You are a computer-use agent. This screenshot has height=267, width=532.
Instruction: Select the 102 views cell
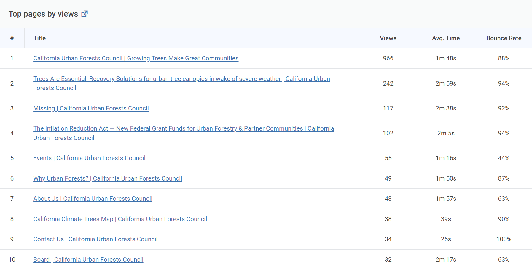point(388,133)
